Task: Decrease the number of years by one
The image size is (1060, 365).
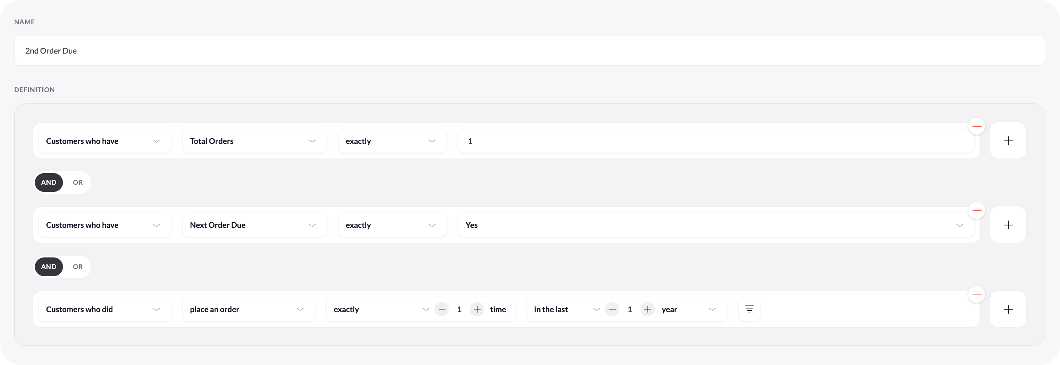Action: click(x=612, y=310)
